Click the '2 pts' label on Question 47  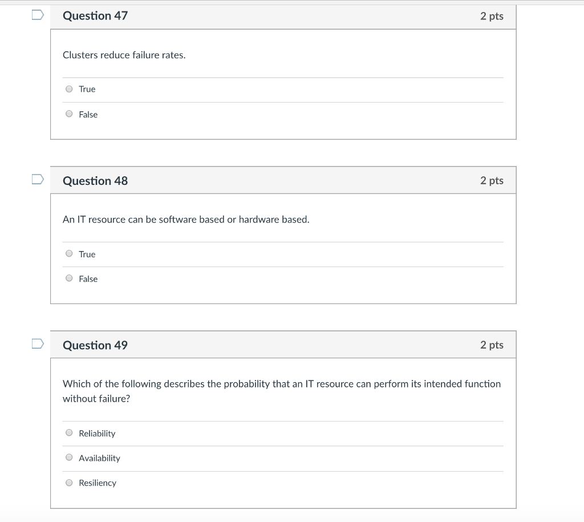tap(492, 16)
